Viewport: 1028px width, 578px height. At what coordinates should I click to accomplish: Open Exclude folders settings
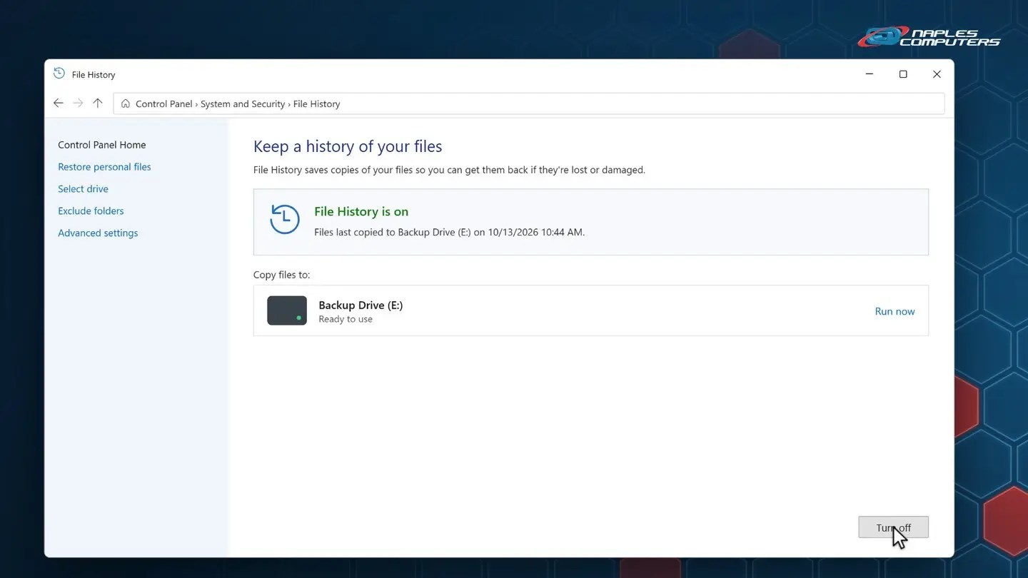[91, 211]
